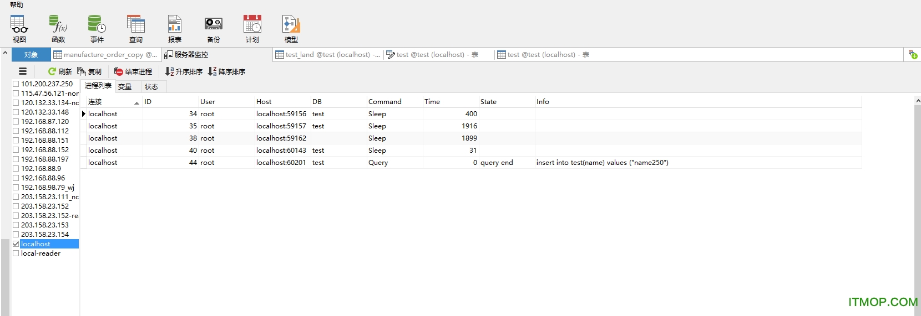This screenshot has height=316, width=921.
Task: Click 结束进程 to end the process
Action: point(133,72)
